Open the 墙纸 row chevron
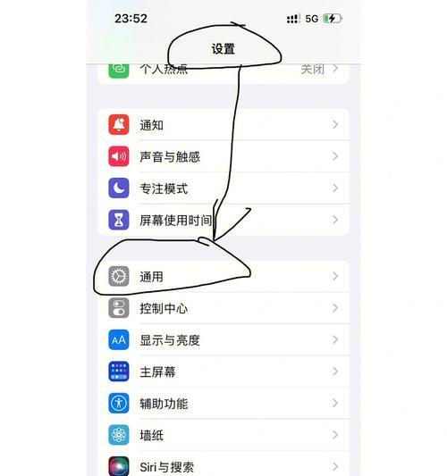The width and height of the screenshot is (447, 476). click(335, 435)
